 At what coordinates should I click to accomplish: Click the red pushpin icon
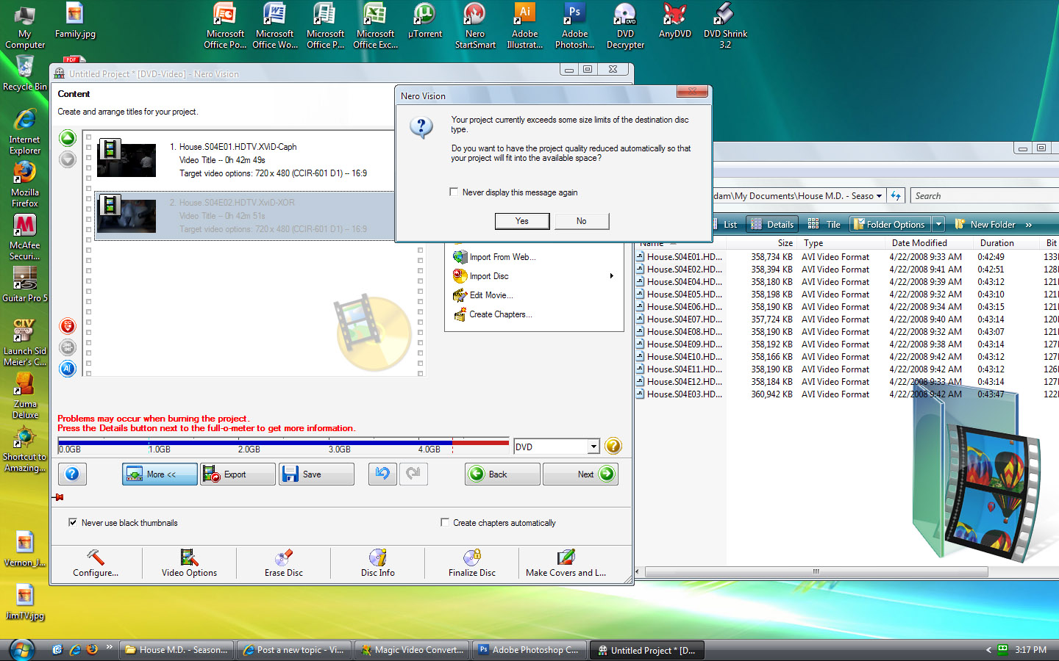pyautogui.click(x=58, y=497)
